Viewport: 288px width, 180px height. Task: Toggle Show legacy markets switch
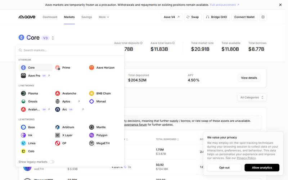(51, 162)
